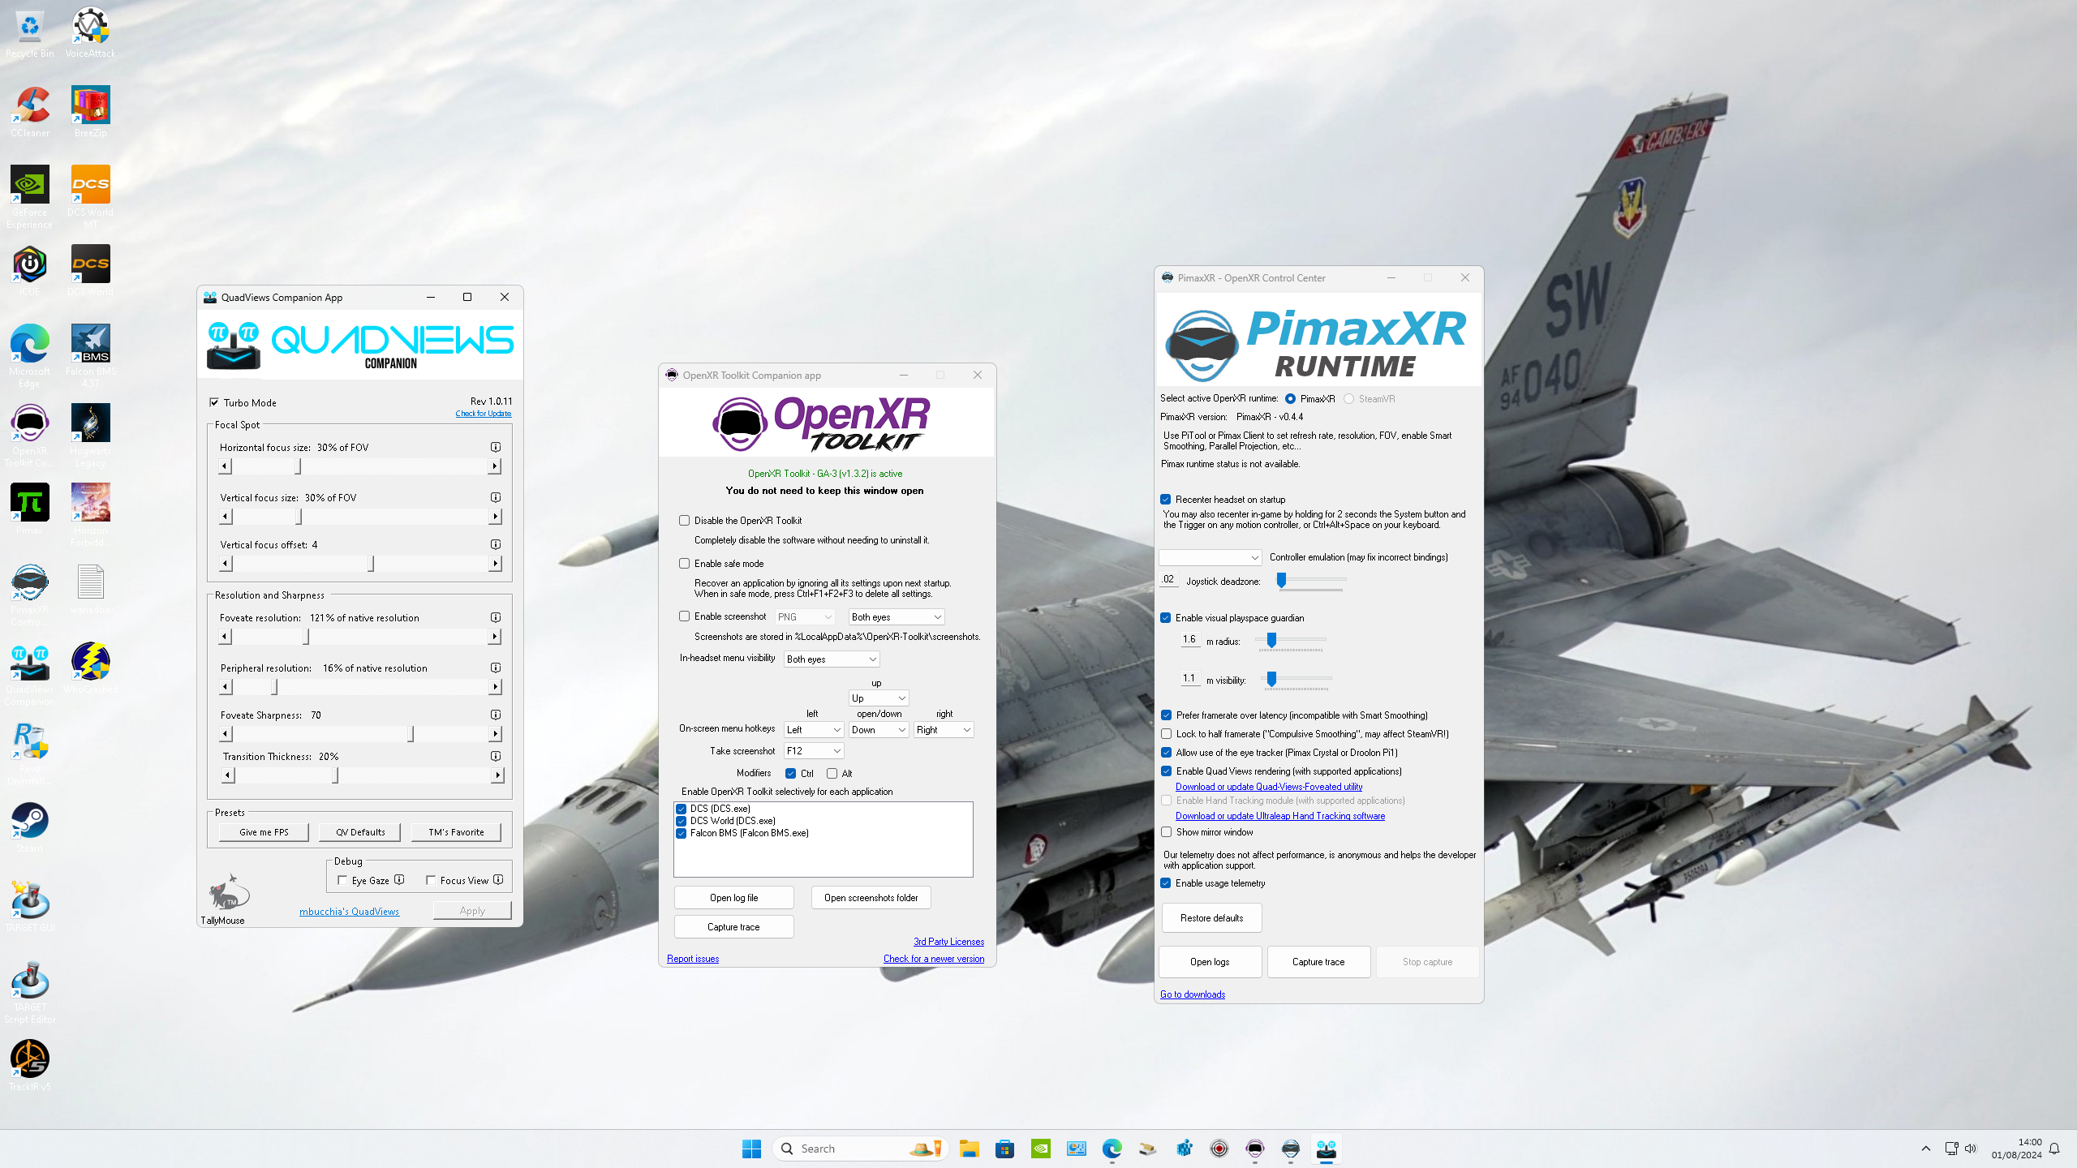The width and height of the screenshot is (2077, 1168).
Task: Open Microsoft Store from the taskbar
Action: (x=1004, y=1149)
